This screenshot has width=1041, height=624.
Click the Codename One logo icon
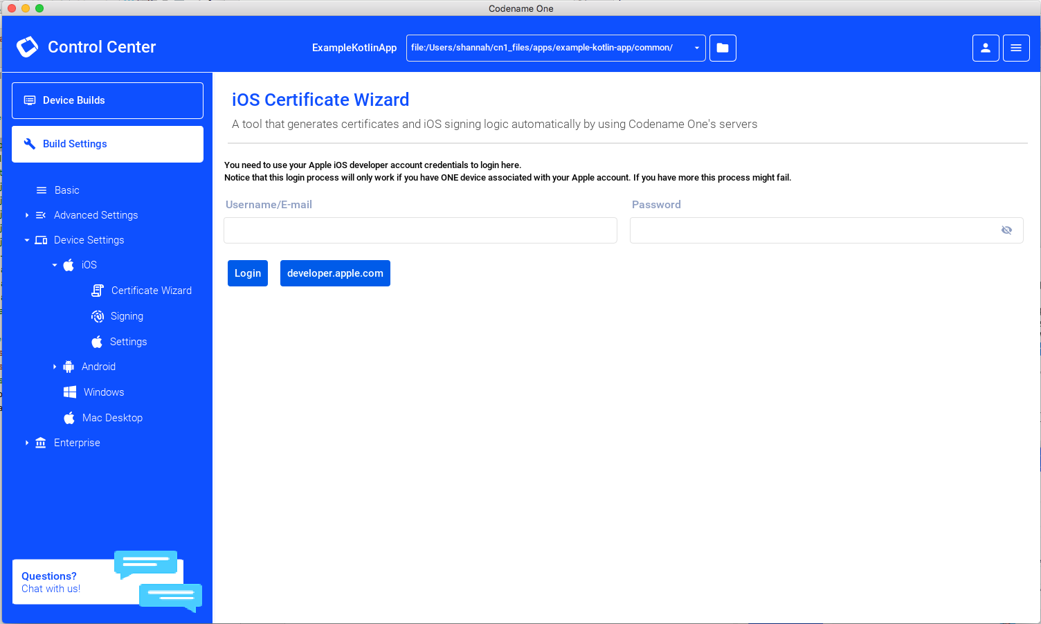tap(27, 46)
